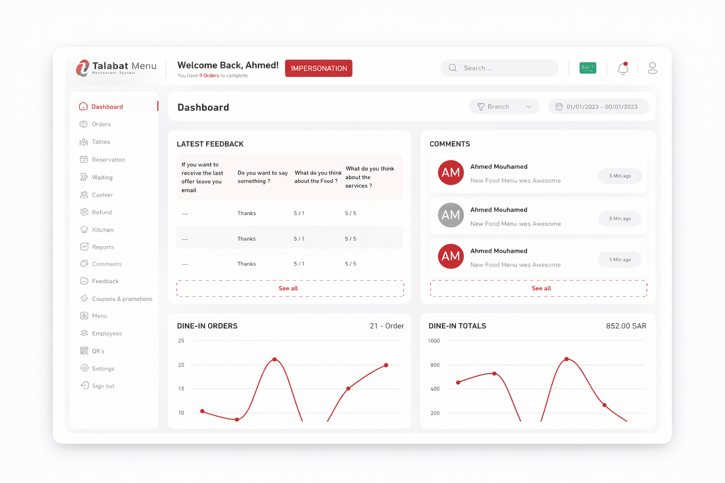Expand the Branch filter dropdown
The image size is (725, 483).
(x=504, y=106)
